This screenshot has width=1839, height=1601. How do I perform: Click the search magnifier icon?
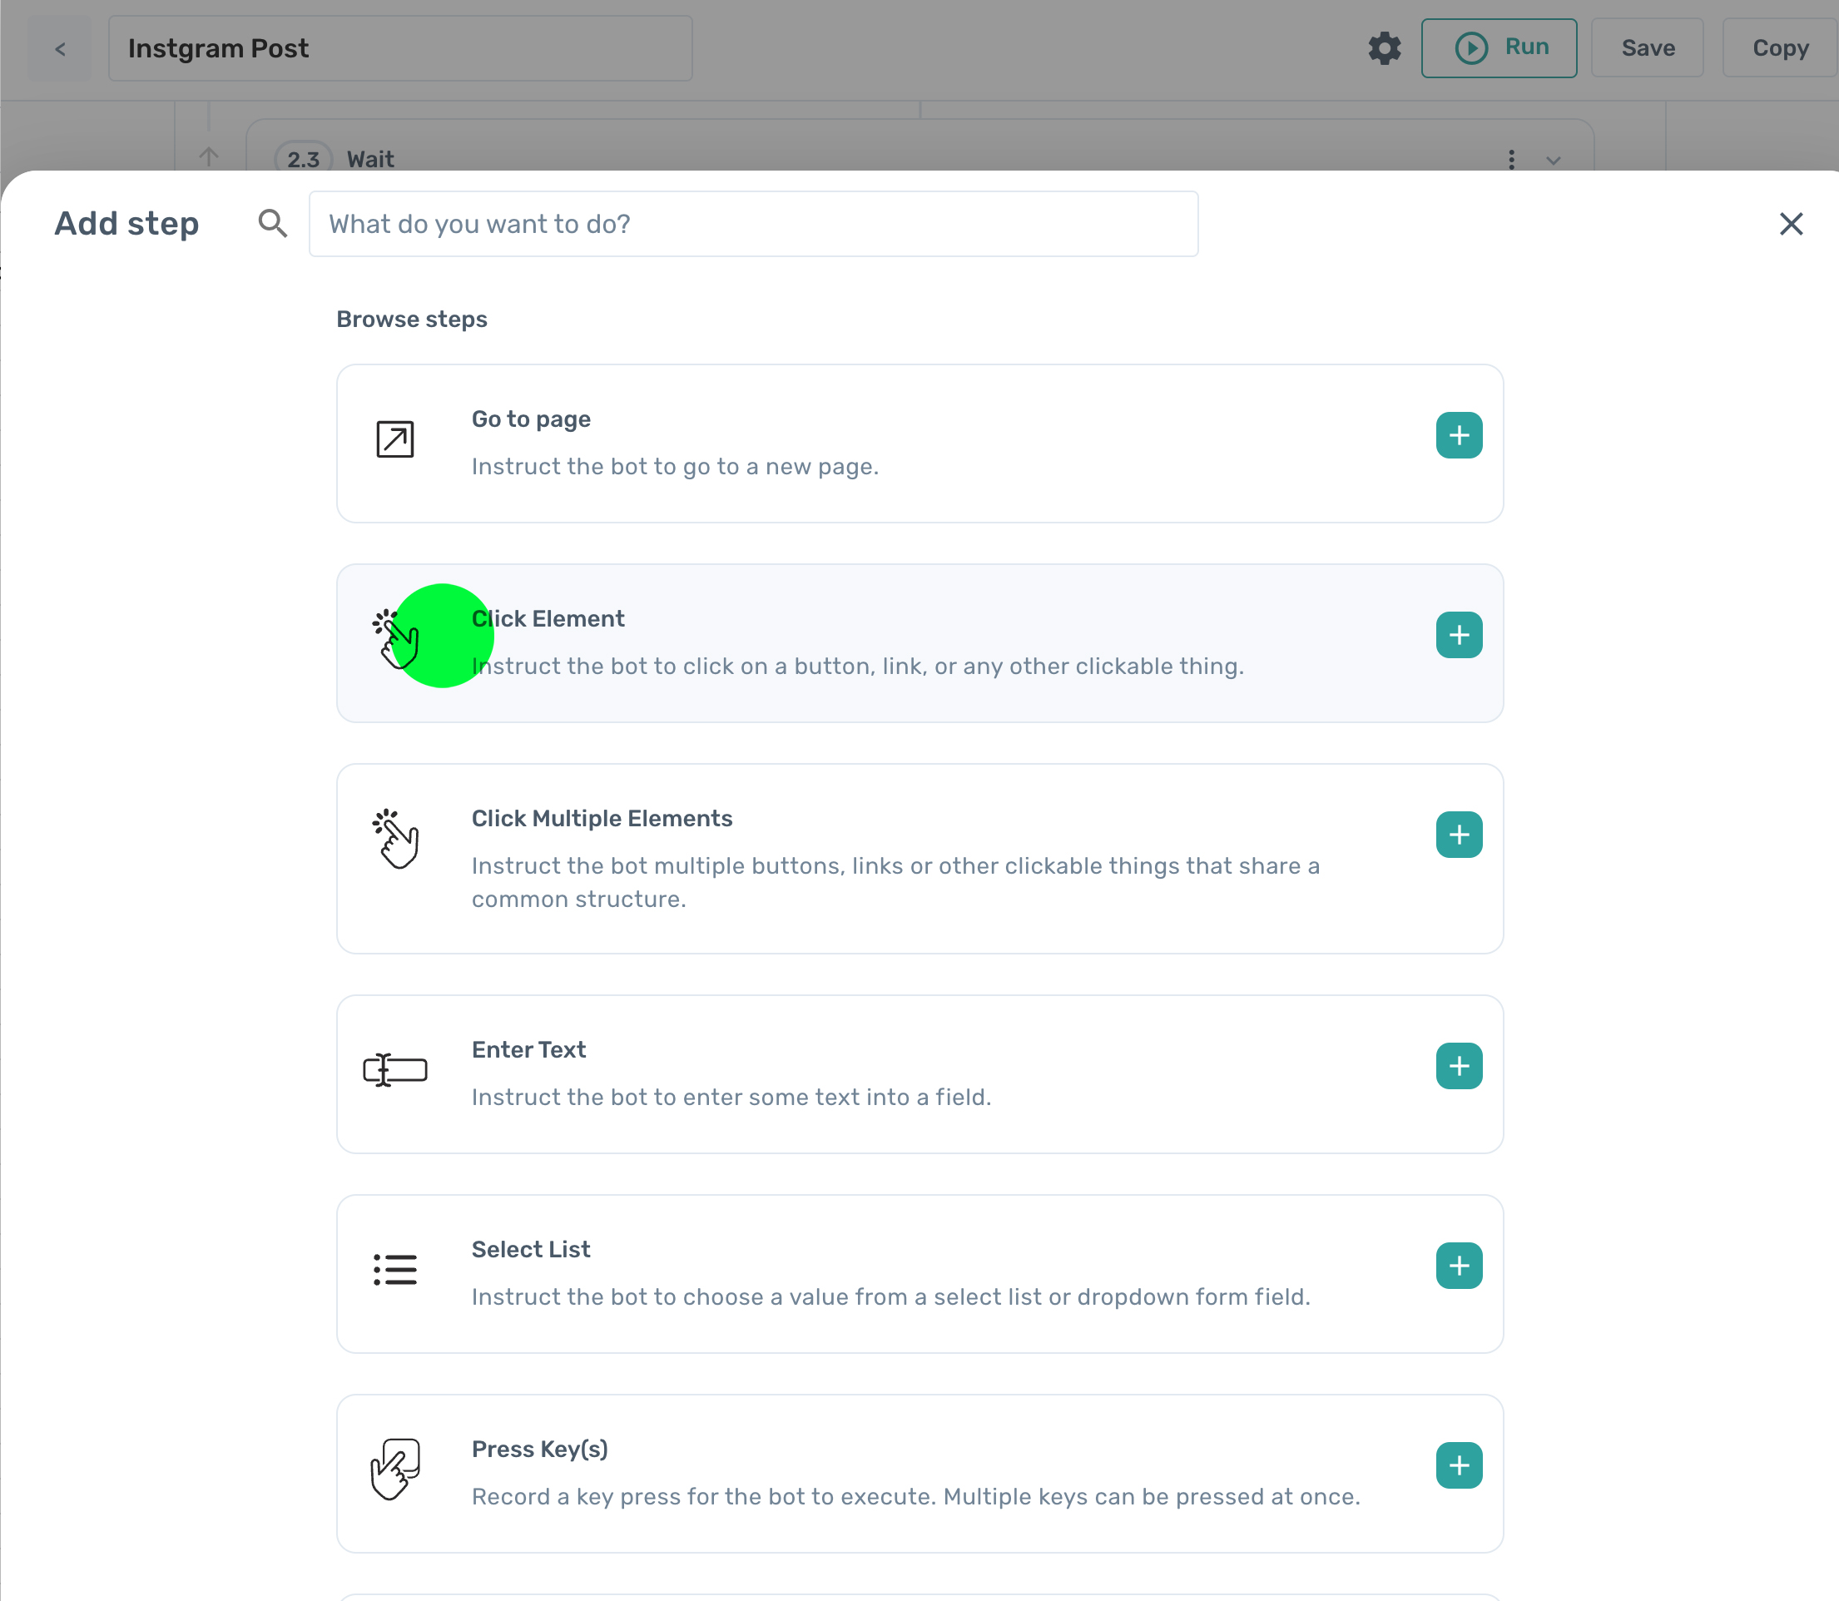274,224
